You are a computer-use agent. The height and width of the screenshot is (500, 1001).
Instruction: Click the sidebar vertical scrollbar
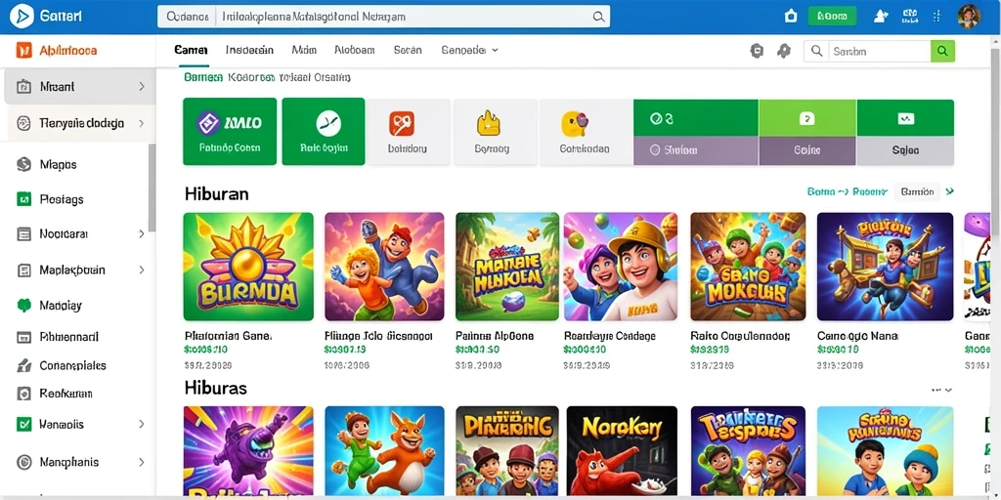pyautogui.click(x=152, y=187)
